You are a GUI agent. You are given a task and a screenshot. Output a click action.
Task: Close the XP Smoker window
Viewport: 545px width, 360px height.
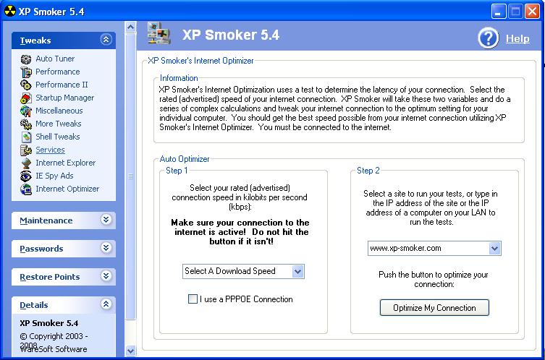(x=532, y=12)
